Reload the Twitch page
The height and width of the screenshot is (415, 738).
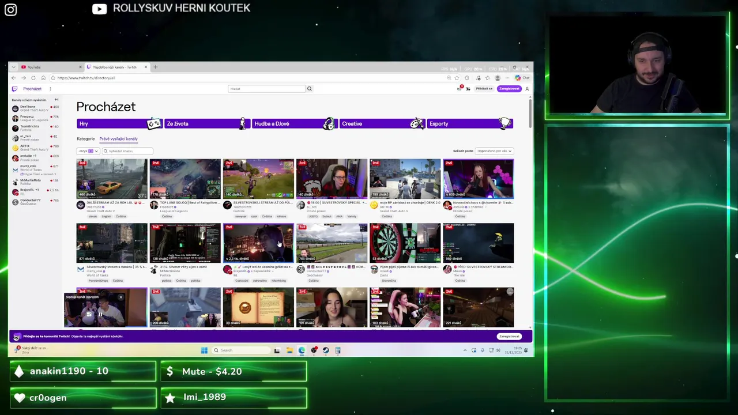click(33, 78)
